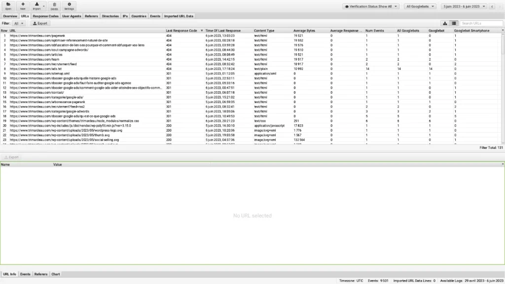Click the Value column header in lower panel
Screen dimensions: 505x284
[x=131, y=165]
